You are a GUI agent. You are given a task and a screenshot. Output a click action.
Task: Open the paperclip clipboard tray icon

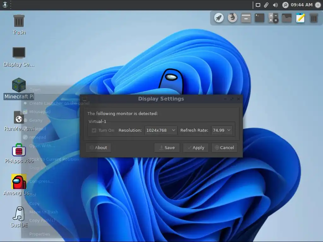[x=266, y=5]
